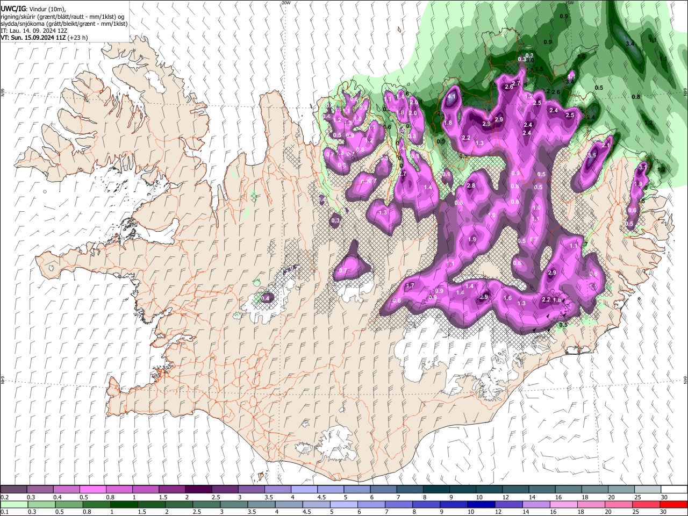Click the bright red 30 swatch, lower legend
Screen dimensions: 688x516
(x=674, y=504)
